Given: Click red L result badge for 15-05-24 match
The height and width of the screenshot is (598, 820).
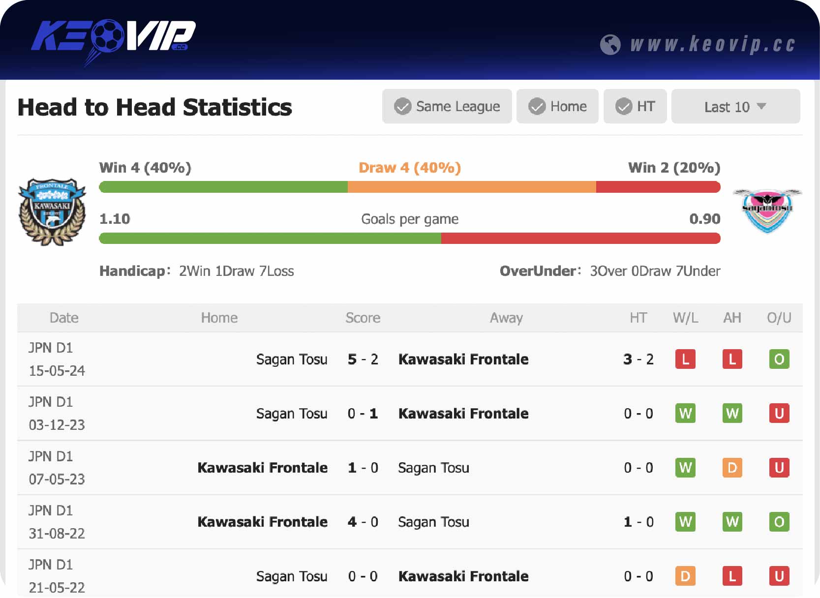Looking at the screenshot, I should point(685,359).
